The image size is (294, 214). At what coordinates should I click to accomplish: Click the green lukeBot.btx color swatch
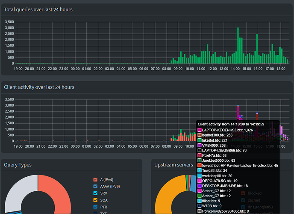pyautogui.click(x=200, y=140)
